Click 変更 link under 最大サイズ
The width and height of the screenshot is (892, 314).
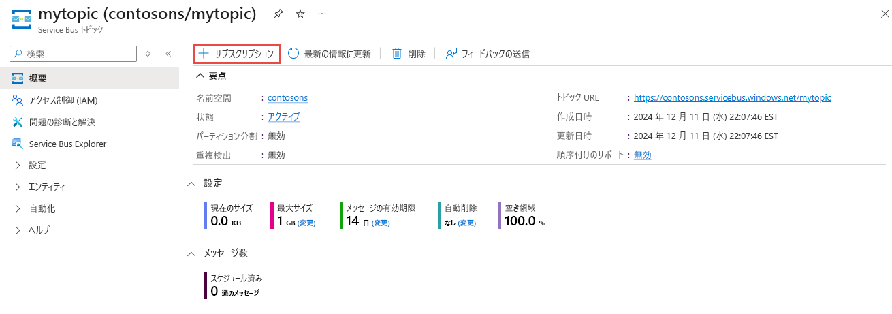(x=306, y=223)
